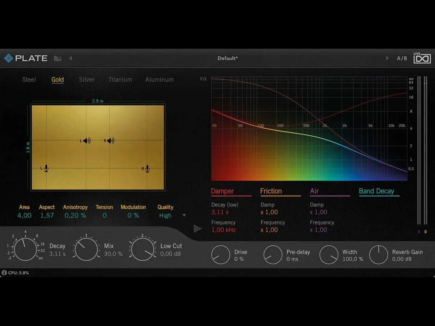
Task: Click Damper Decay (low) value 3,11 s
Action: click(x=220, y=212)
